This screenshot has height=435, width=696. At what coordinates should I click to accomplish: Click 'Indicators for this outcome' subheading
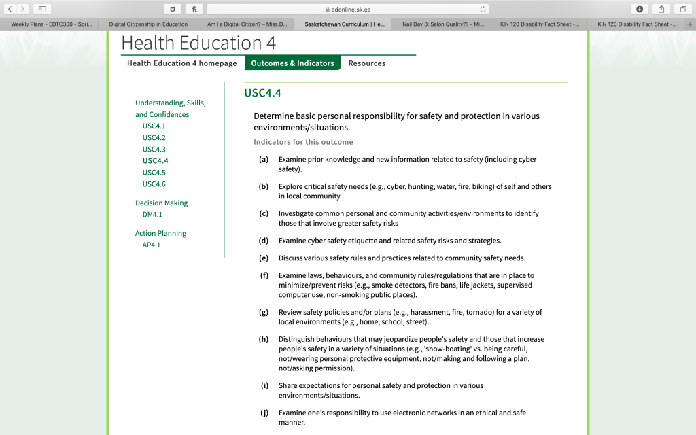coord(303,142)
